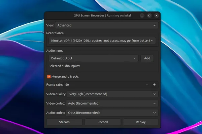202x134 pixels.
Task: Add the selected audio input
Action: pyautogui.click(x=147, y=58)
